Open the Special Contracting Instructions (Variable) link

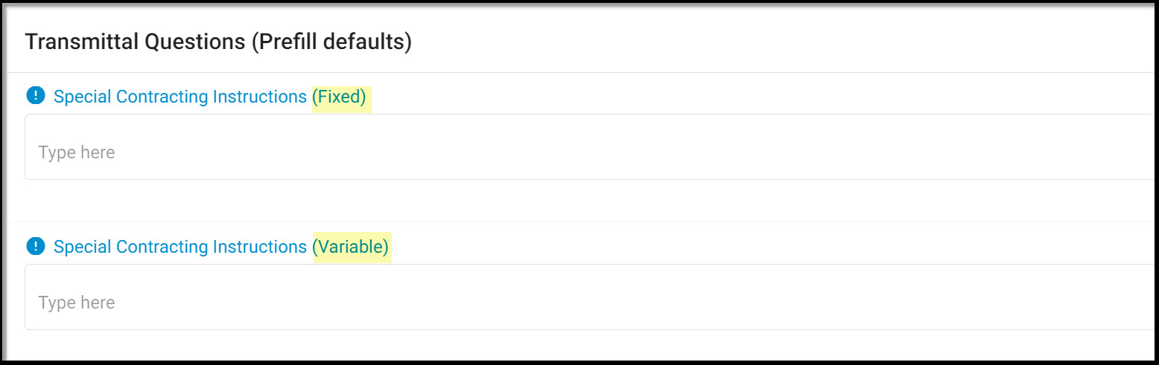221,247
